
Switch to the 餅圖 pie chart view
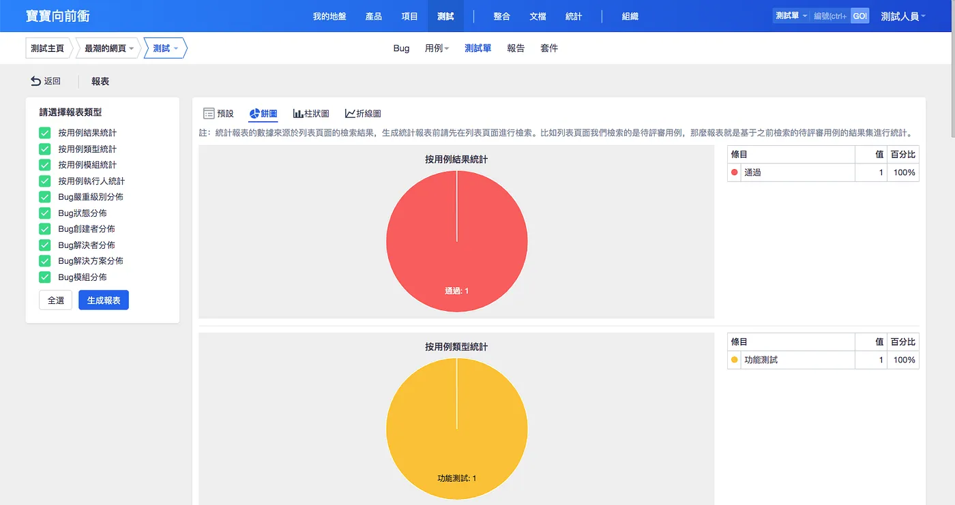[263, 114]
